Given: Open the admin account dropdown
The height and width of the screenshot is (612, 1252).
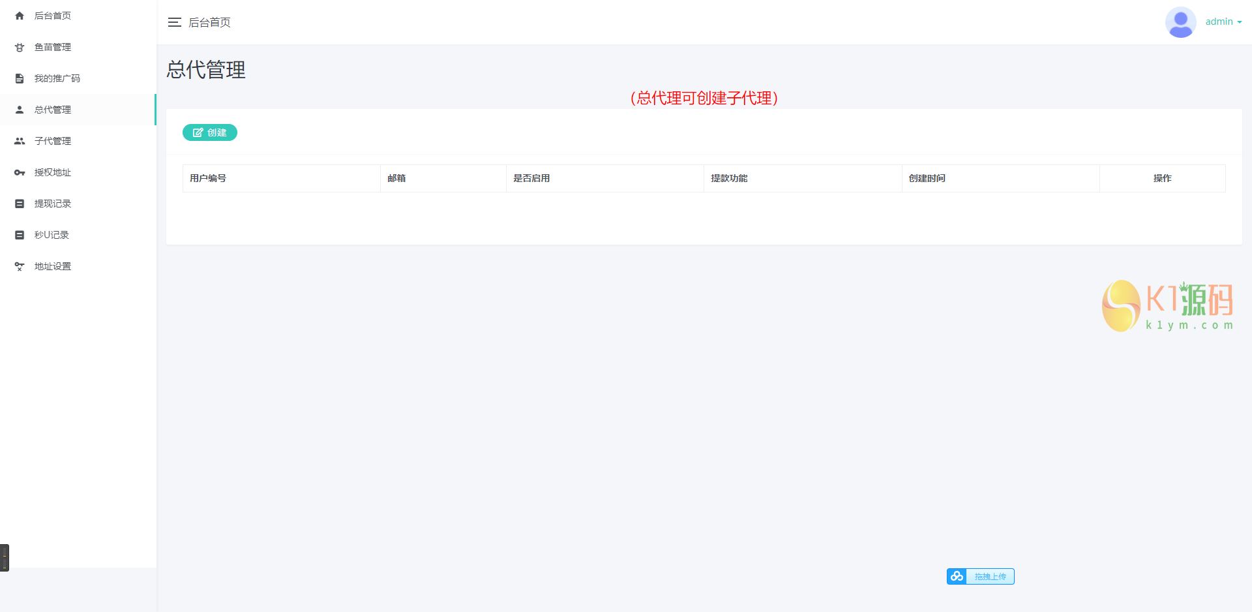Looking at the screenshot, I should 1223,22.
